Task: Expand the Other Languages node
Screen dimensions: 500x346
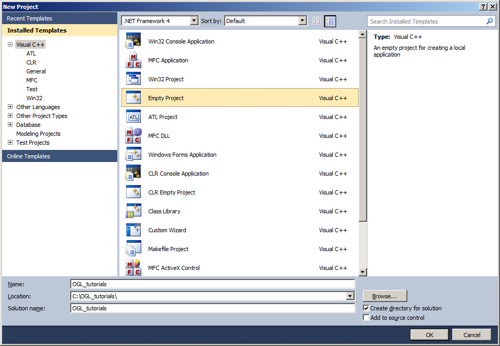Action: pos(10,107)
